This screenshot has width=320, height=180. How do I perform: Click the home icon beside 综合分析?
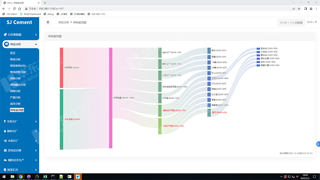pyautogui.click(x=6, y=44)
